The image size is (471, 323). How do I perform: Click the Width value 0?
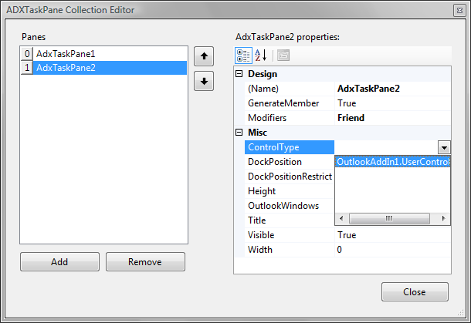point(392,250)
